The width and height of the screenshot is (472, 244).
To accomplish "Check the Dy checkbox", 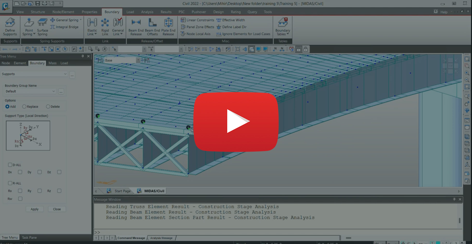I will pyautogui.click(x=40, y=172).
